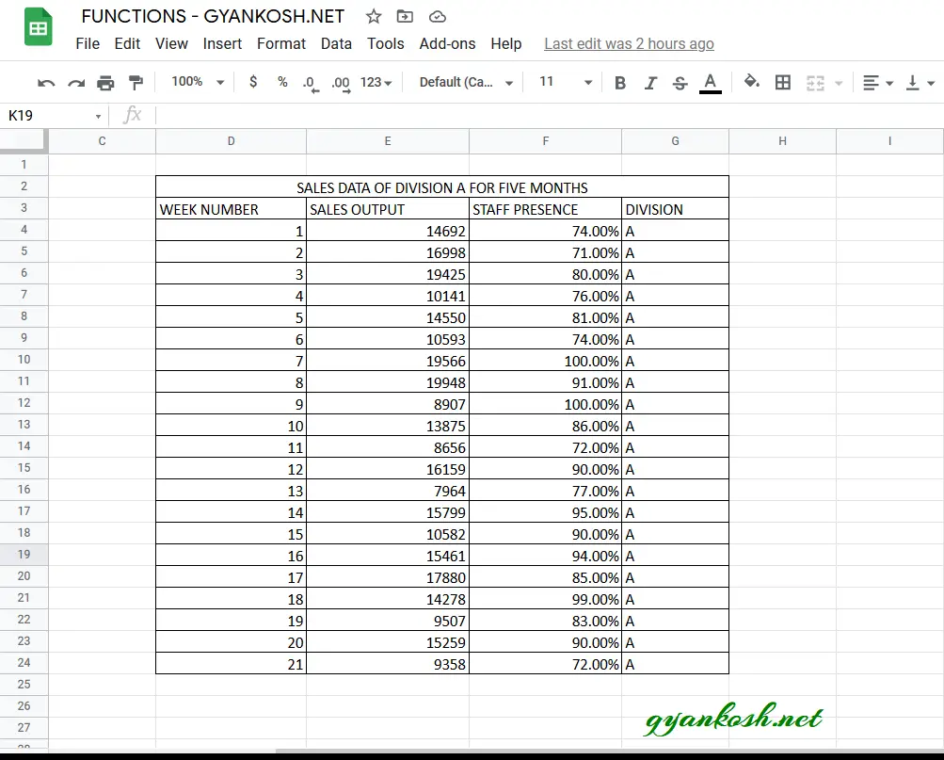
Task: Select row 3 header
Action: pos(24,208)
